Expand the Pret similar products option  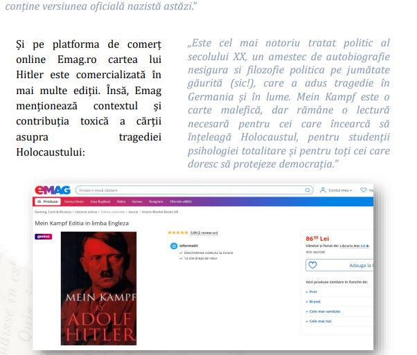coord(312,292)
